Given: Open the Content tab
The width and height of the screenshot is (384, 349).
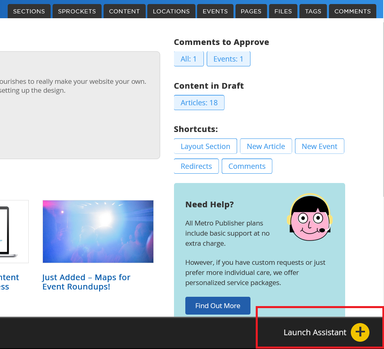Looking at the screenshot, I should (124, 11).
